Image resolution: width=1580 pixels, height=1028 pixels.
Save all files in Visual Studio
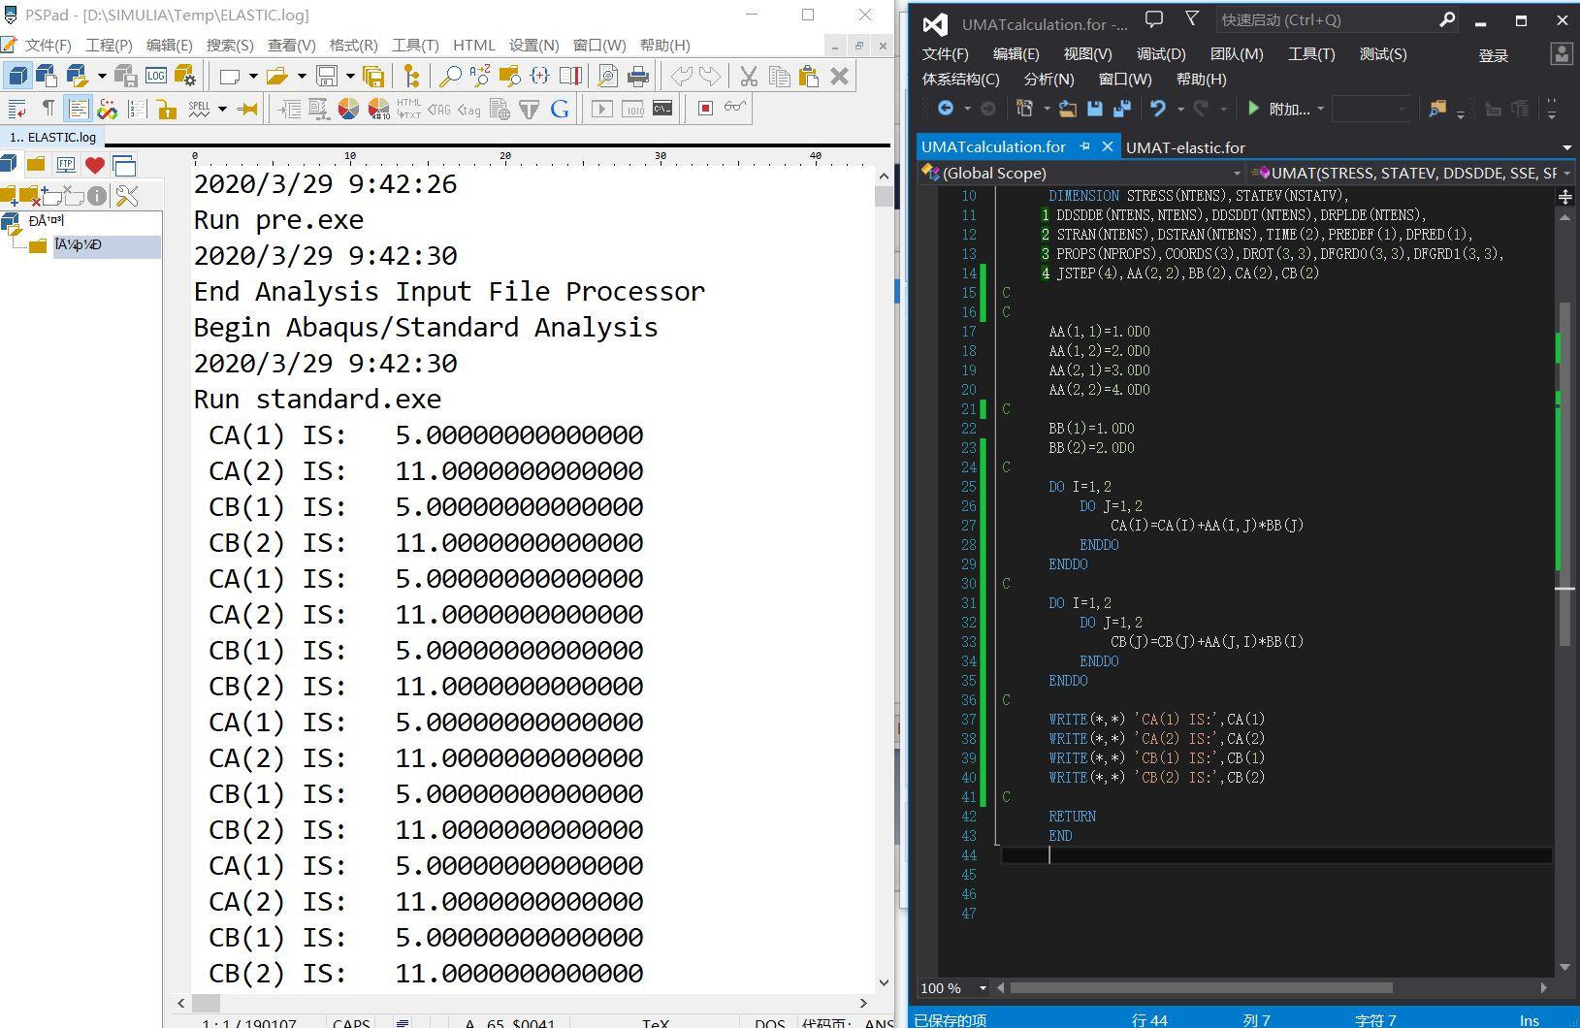click(x=1121, y=109)
